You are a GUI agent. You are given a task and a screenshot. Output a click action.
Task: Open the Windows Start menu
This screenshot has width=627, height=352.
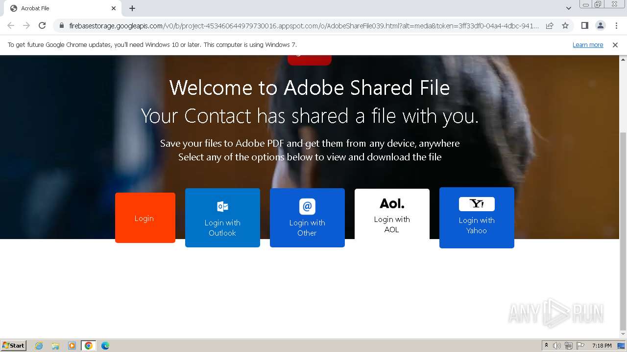point(14,345)
